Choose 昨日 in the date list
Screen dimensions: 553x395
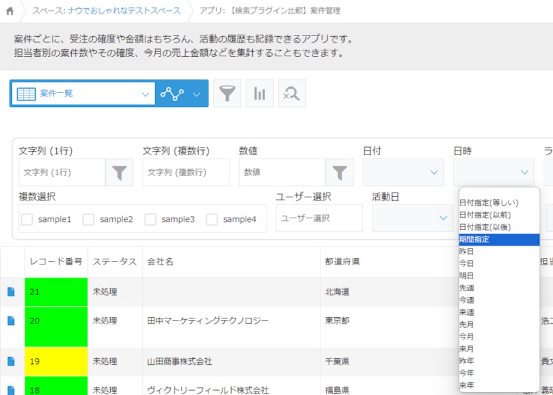pyautogui.click(x=499, y=251)
